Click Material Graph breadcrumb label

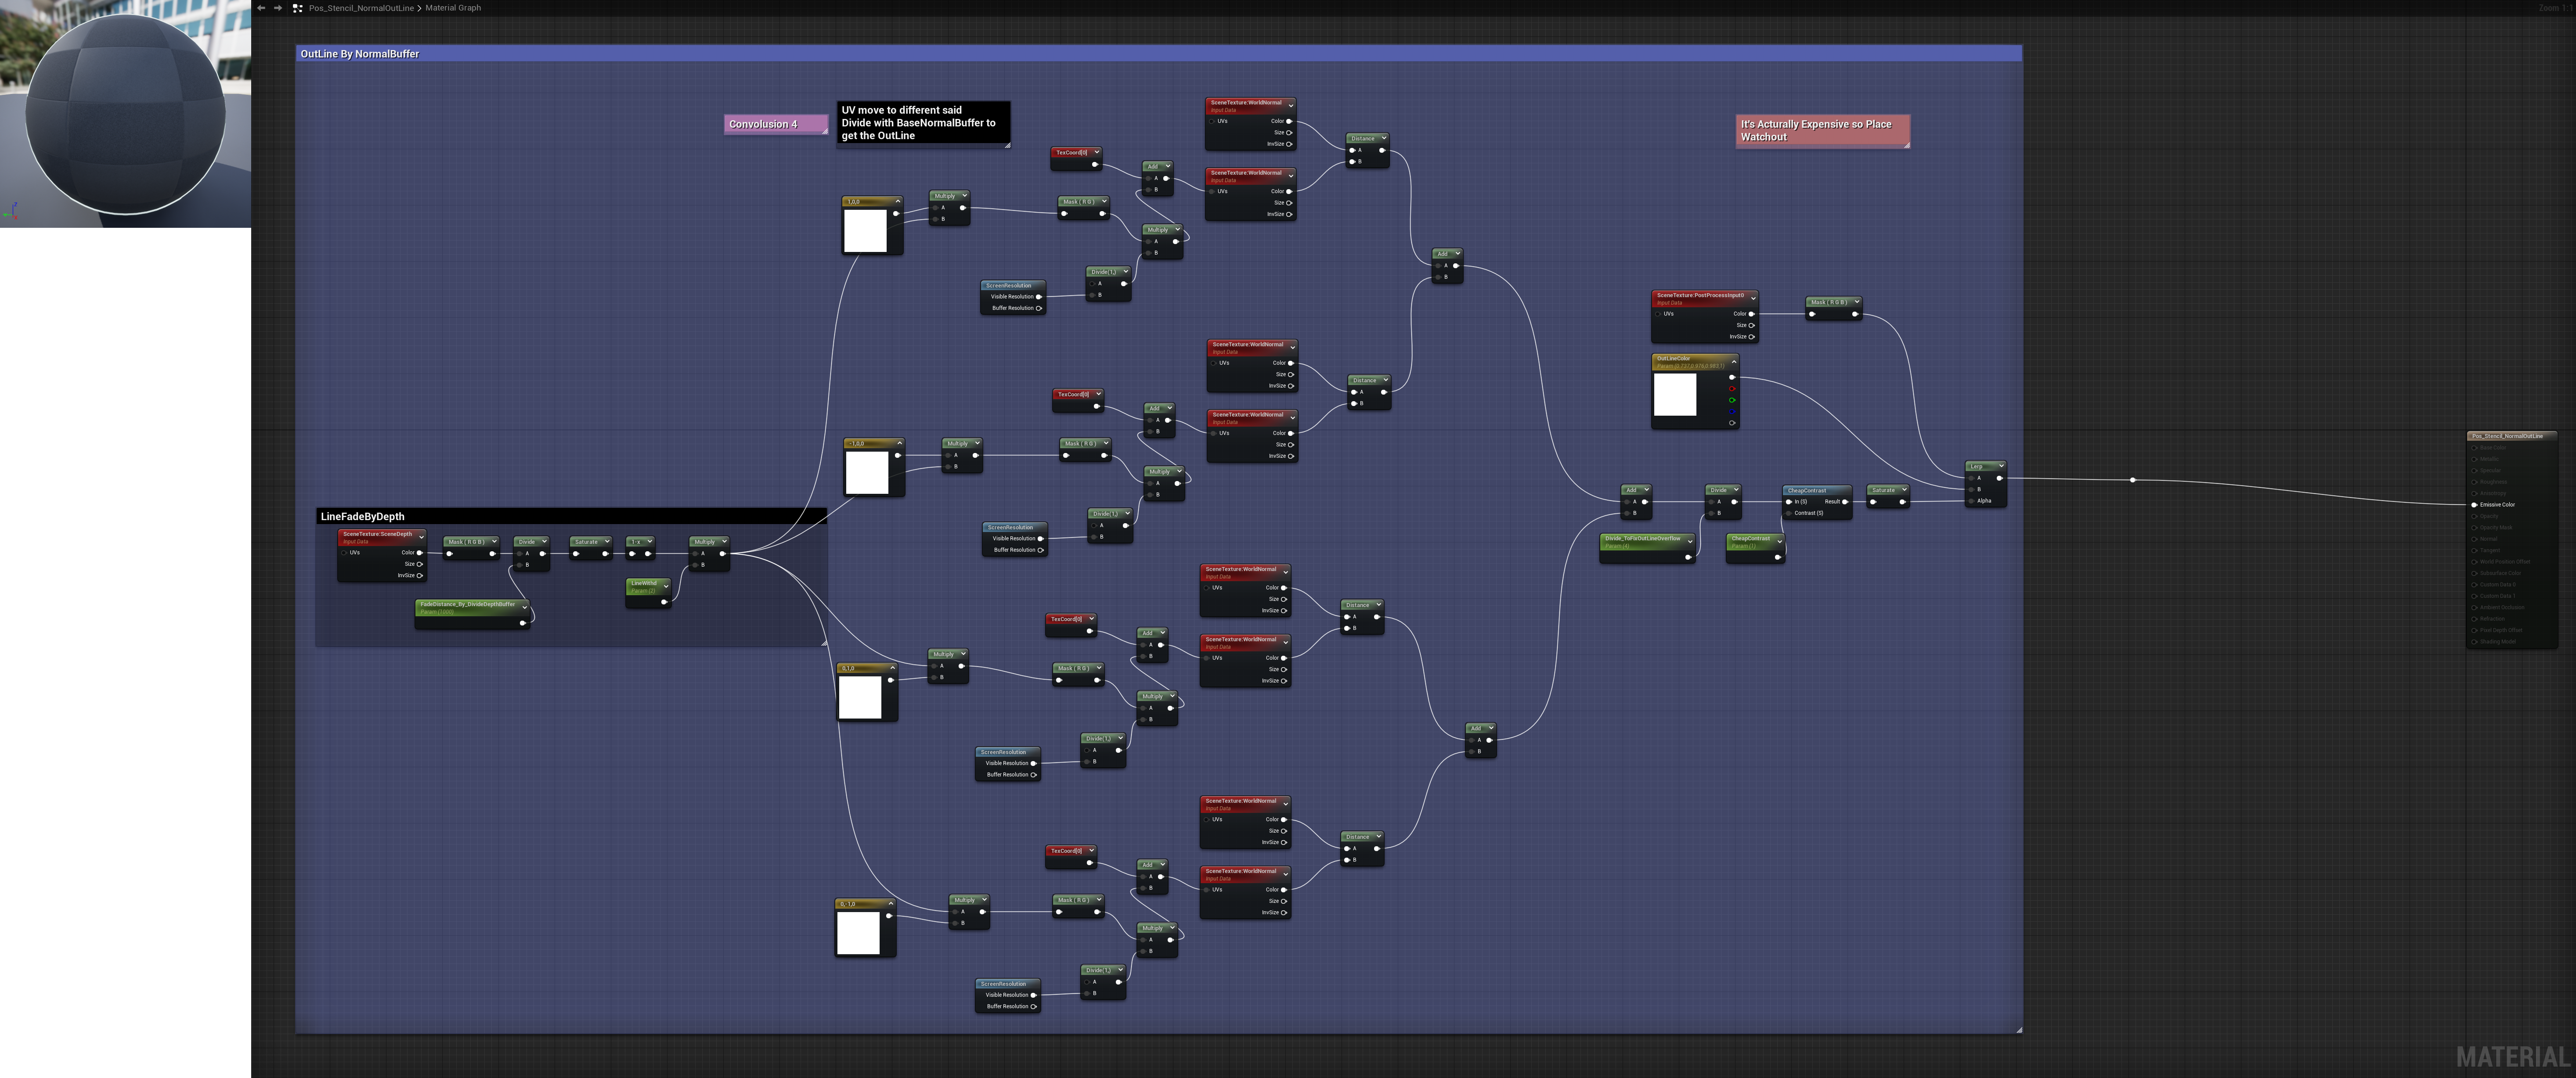[453, 8]
